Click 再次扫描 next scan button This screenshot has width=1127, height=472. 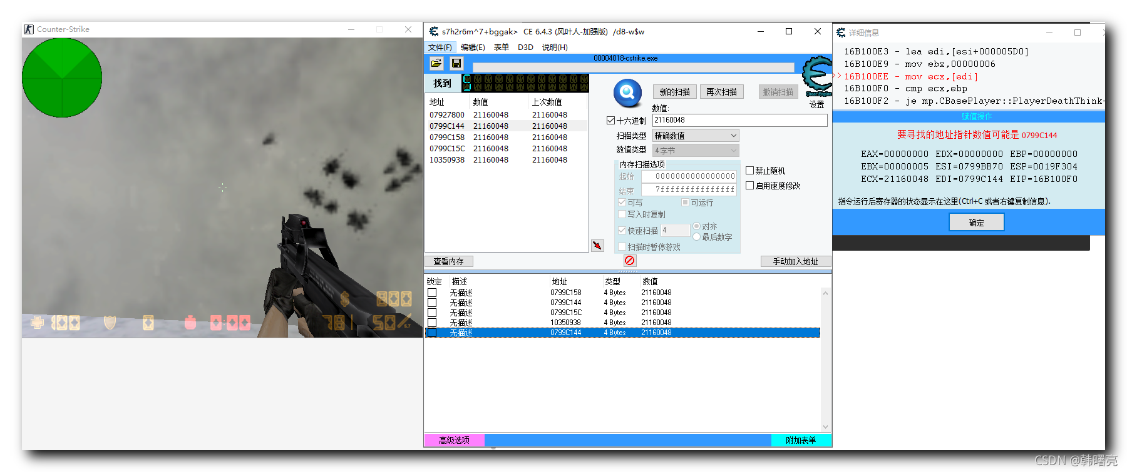pyautogui.click(x=721, y=92)
